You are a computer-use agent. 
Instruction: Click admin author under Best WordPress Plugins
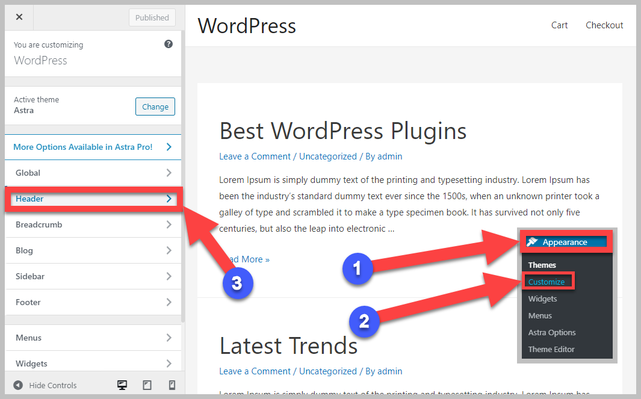click(x=389, y=156)
